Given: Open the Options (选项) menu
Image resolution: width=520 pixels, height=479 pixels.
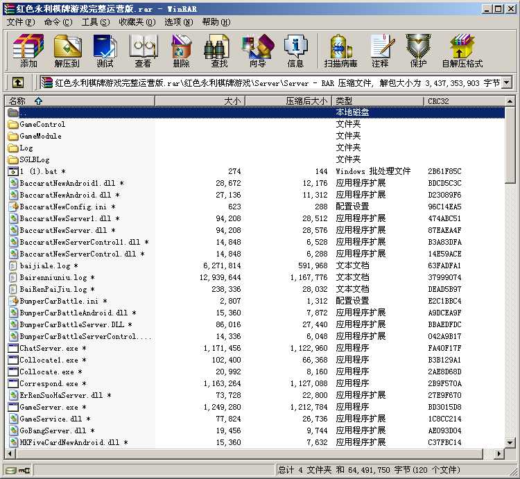Looking at the screenshot, I should (x=179, y=22).
